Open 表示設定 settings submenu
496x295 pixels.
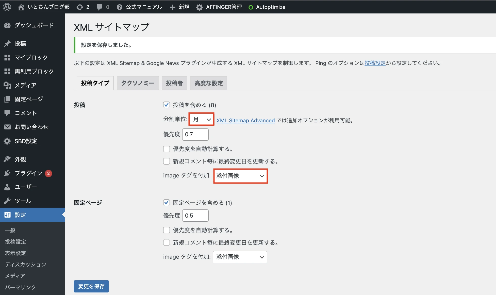(x=15, y=253)
